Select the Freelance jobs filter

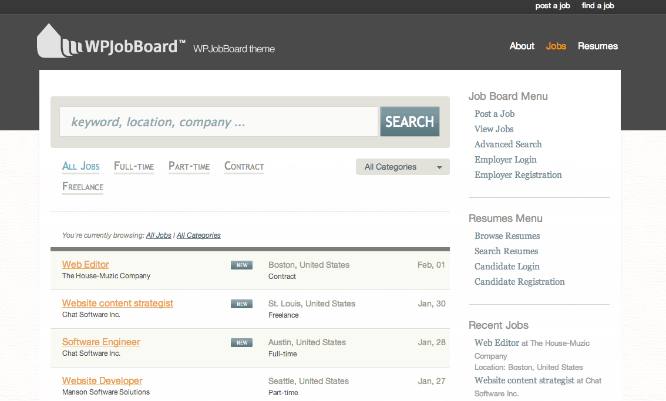[x=82, y=187]
